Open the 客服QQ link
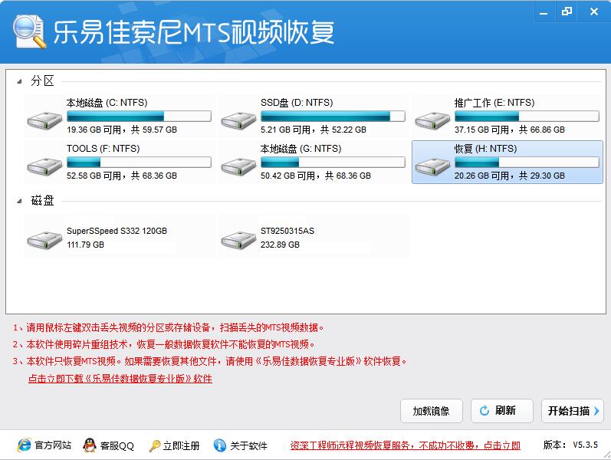Screen dimensions: 611x460 coord(117,445)
